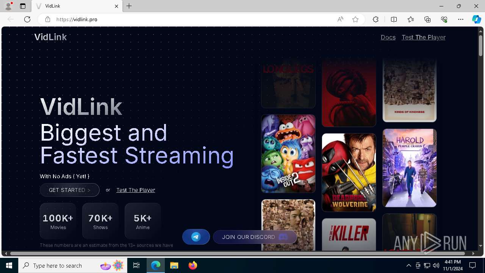This screenshot has width=485, height=273.
Task: Refresh the page
Action: 27,19
